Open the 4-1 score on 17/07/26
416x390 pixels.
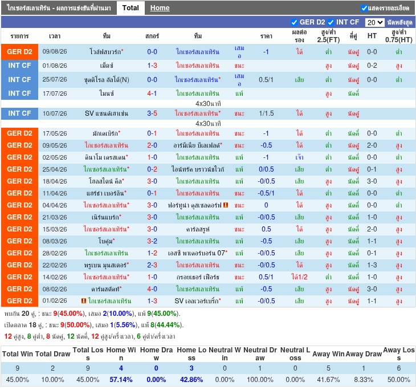point(152,94)
